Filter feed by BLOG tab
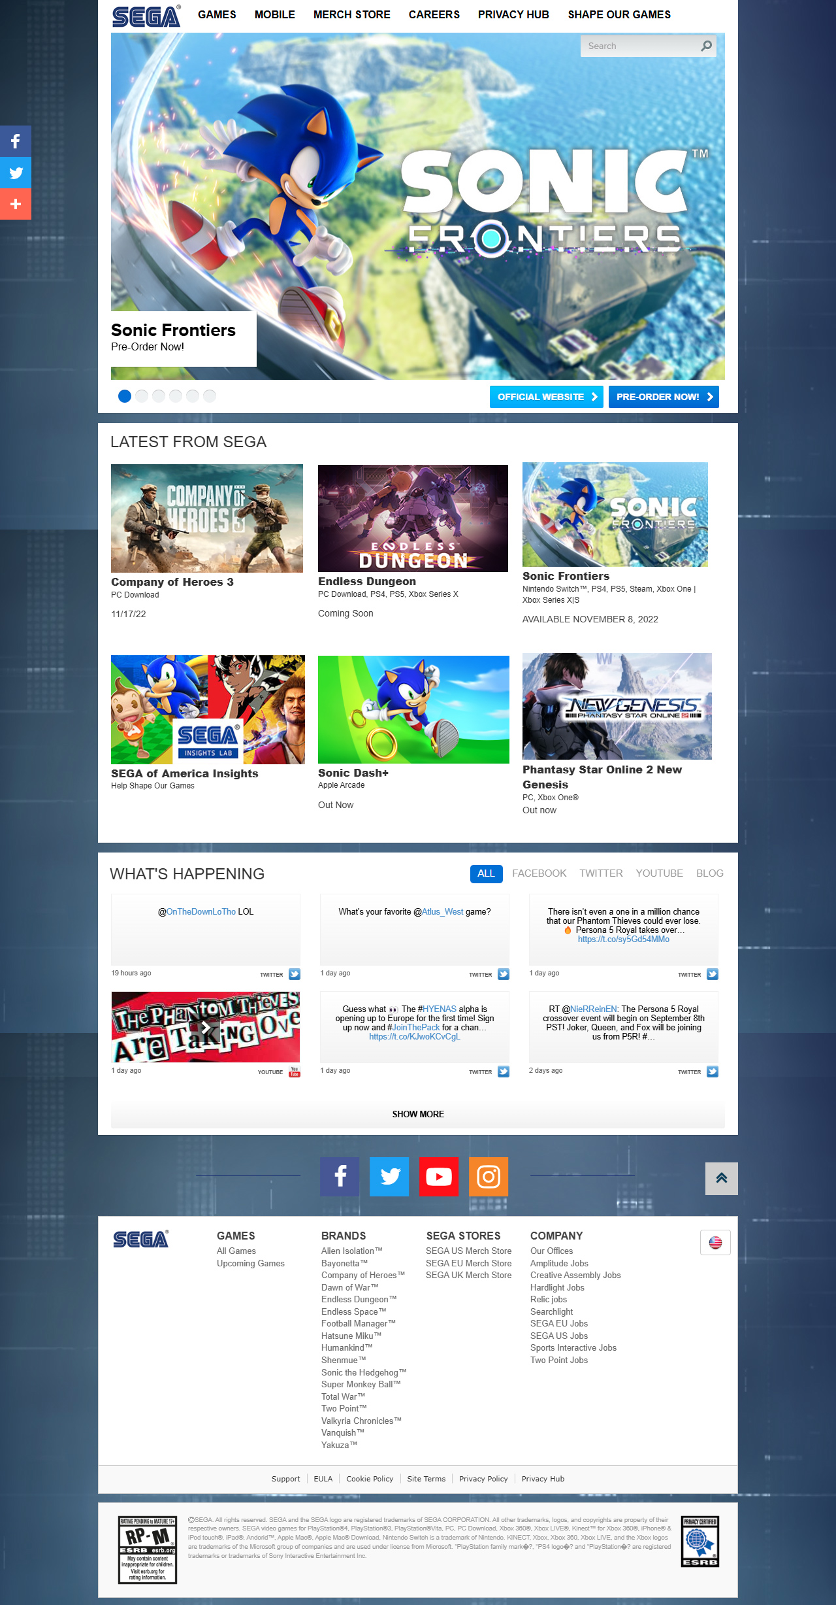 pos(710,873)
